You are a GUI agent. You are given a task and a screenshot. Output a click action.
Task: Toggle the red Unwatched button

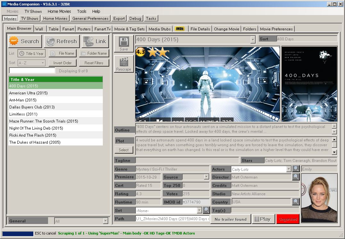(288, 219)
